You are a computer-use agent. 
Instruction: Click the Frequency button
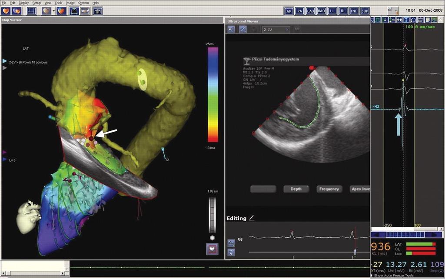point(329,189)
